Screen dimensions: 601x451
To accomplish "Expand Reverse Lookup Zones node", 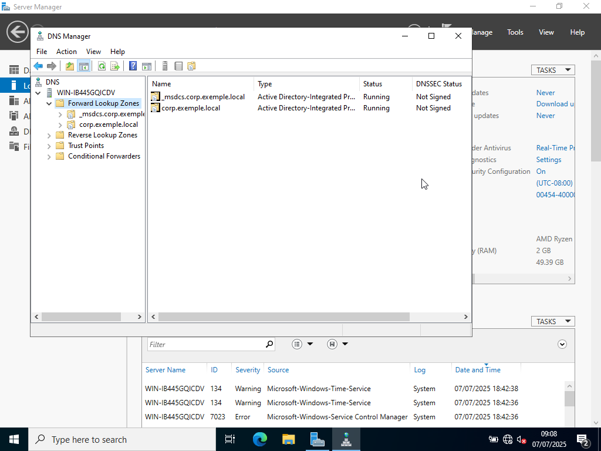I will pos(49,136).
